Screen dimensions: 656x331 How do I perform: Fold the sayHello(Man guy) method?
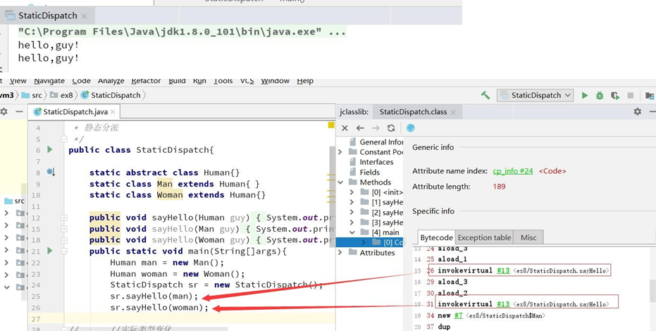coord(64,229)
